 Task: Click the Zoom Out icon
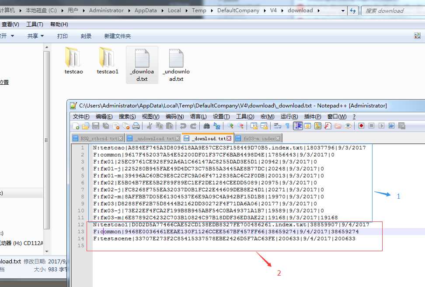point(240,126)
